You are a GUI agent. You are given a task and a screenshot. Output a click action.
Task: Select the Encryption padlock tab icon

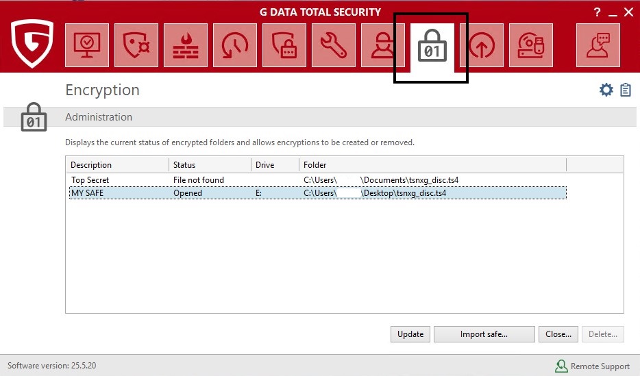[x=432, y=46]
